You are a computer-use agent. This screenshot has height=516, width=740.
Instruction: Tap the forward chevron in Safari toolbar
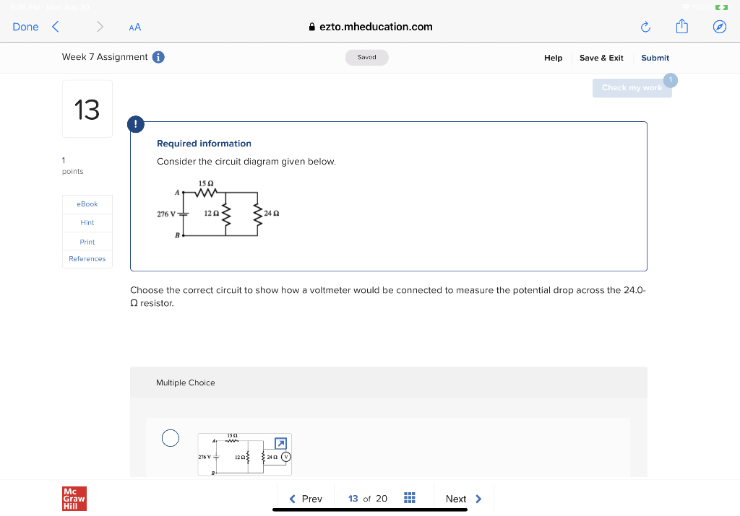click(101, 26)
